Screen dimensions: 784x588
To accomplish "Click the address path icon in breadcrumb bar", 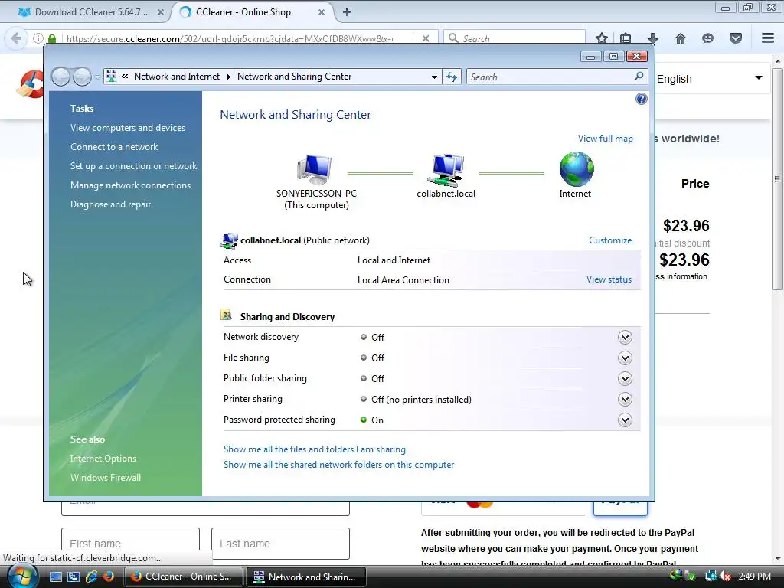I will coord(112,77).
